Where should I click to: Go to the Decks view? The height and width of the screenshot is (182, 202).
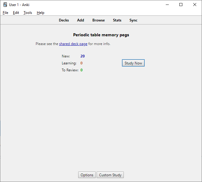[64, 20]
